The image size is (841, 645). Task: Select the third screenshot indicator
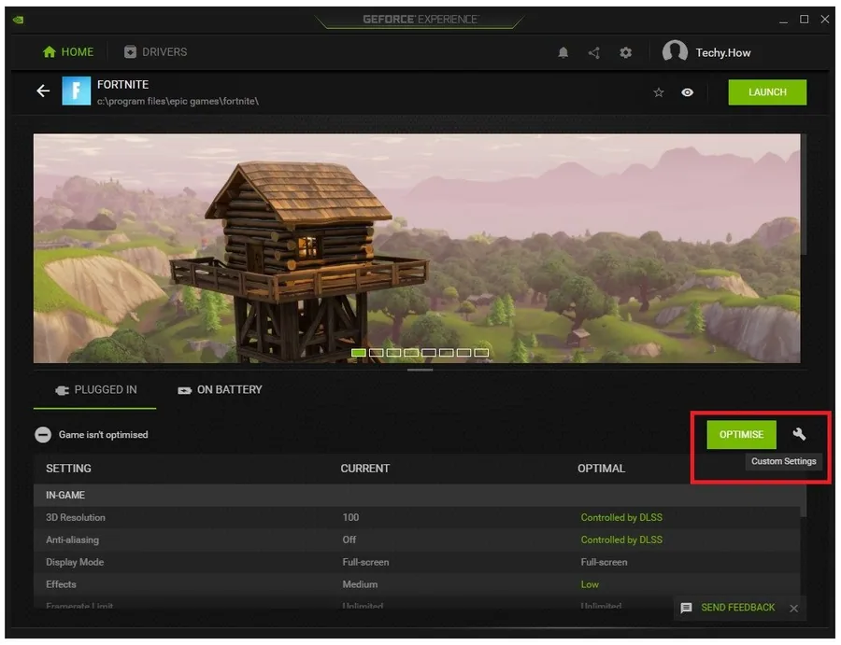pos(393,353)
